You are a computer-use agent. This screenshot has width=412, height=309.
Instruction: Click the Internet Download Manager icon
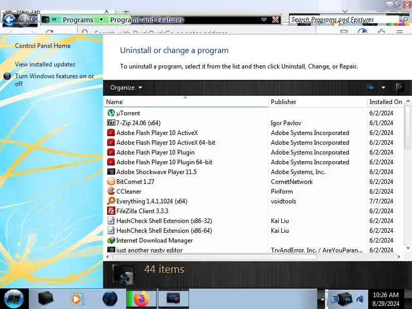tap(111, 240)
